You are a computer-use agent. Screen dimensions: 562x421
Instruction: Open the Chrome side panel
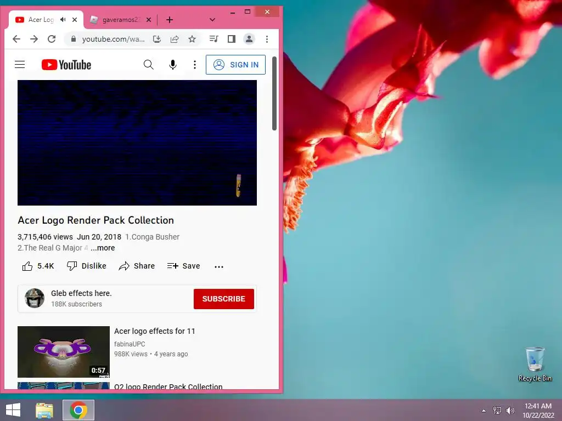coord(232,39)
